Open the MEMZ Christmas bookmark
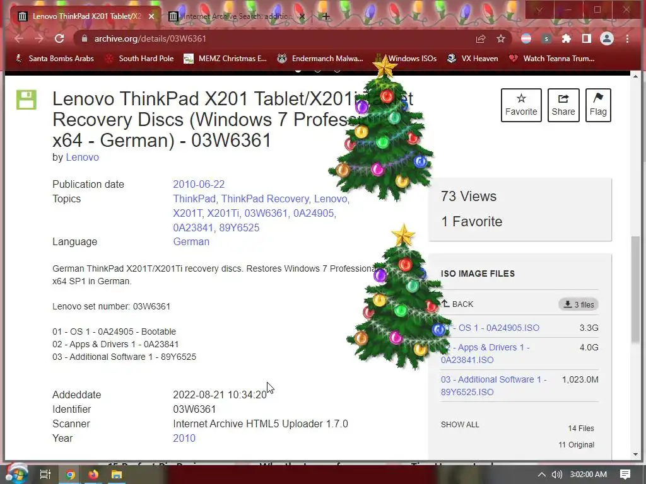Image resolution: width=646 pixels, height=484 pixels. (x=226, y=59)
